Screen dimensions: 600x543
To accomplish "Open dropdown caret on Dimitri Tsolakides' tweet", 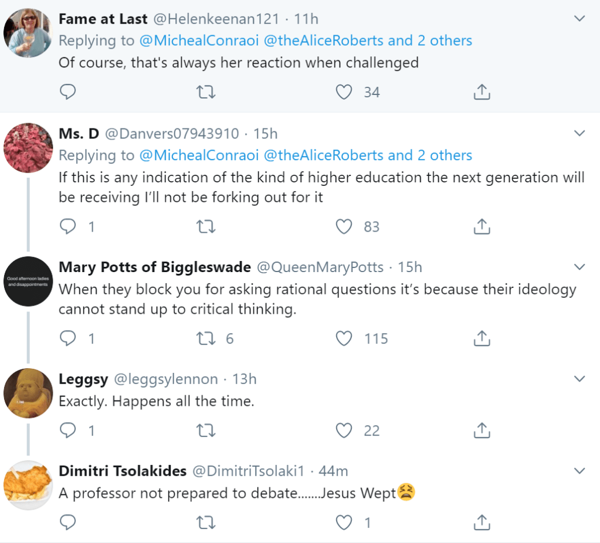I will (x=579, y=471).
